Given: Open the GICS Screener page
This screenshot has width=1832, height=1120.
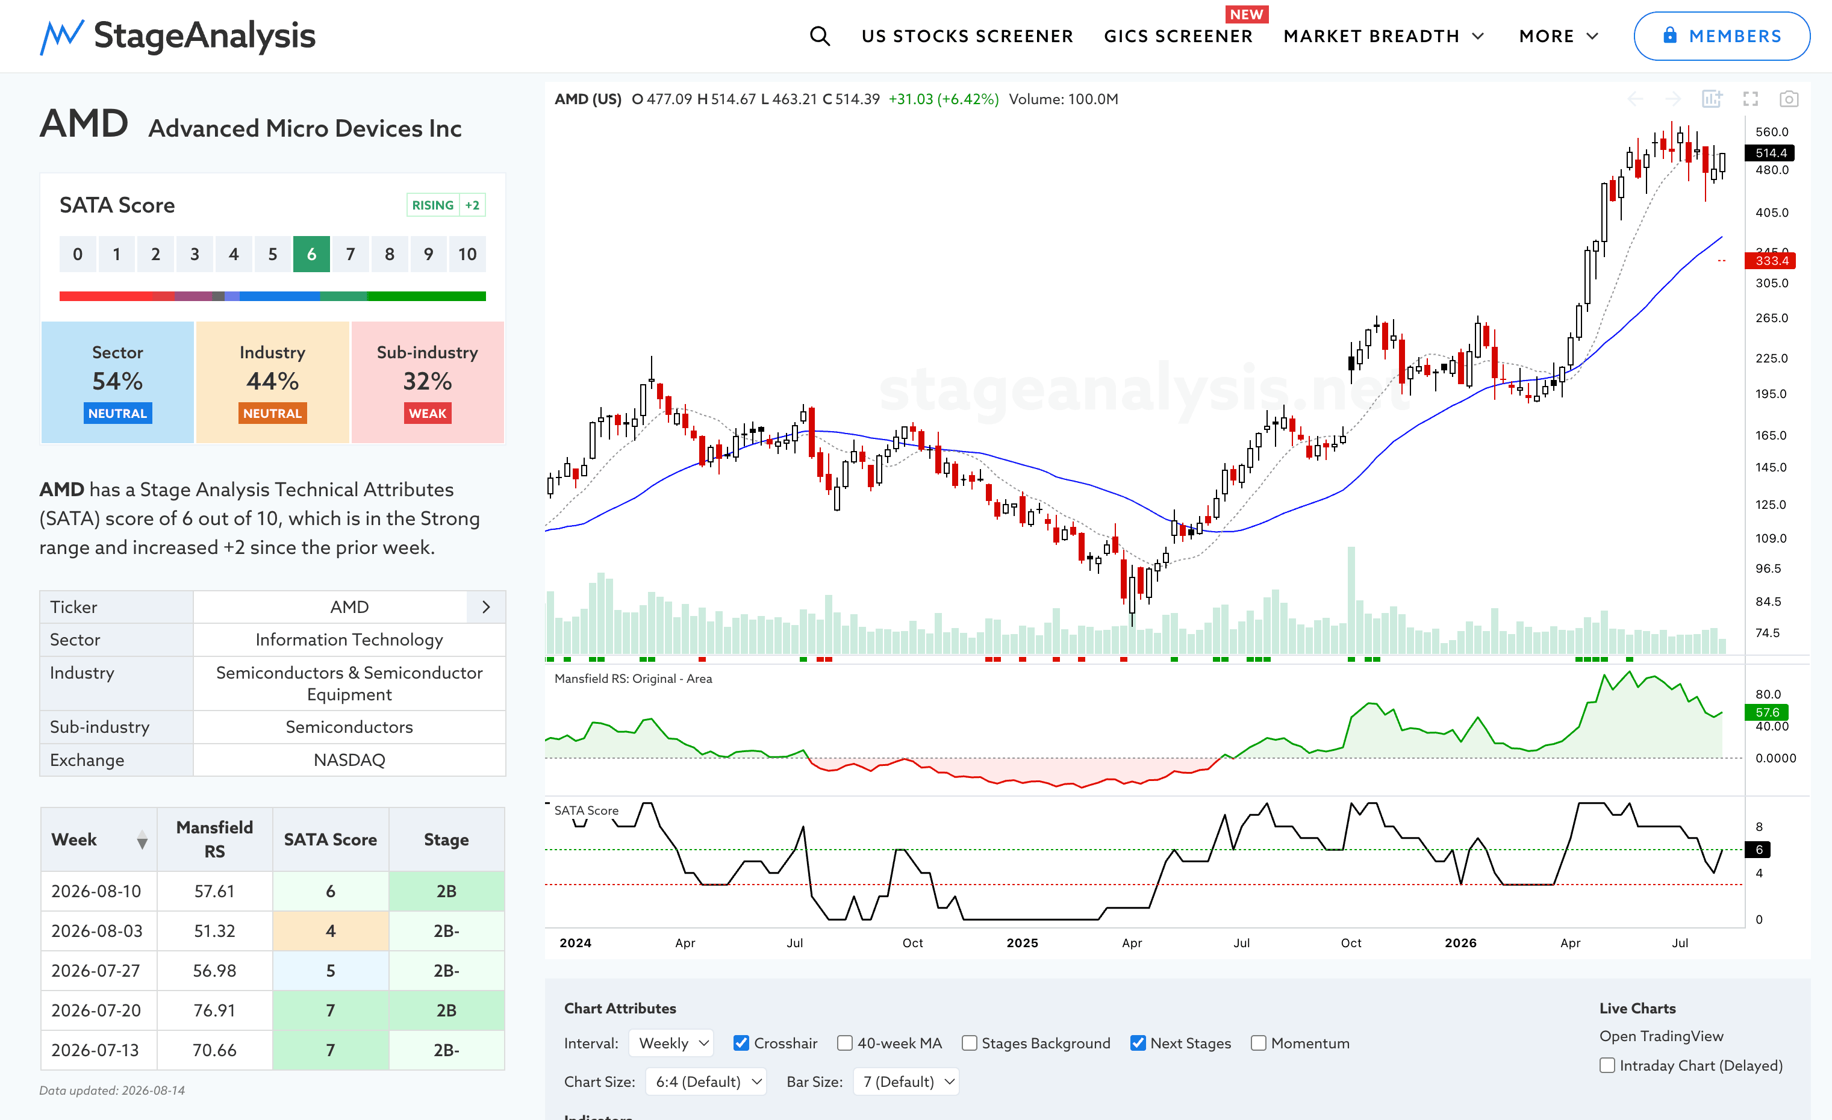Looking at the screenshot, I should coord(1178,36).
